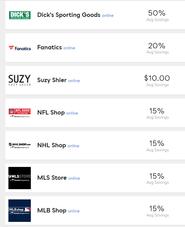185x227 pixels.
Task: Click the MLB Shop logo
Action: coord(20,211)
